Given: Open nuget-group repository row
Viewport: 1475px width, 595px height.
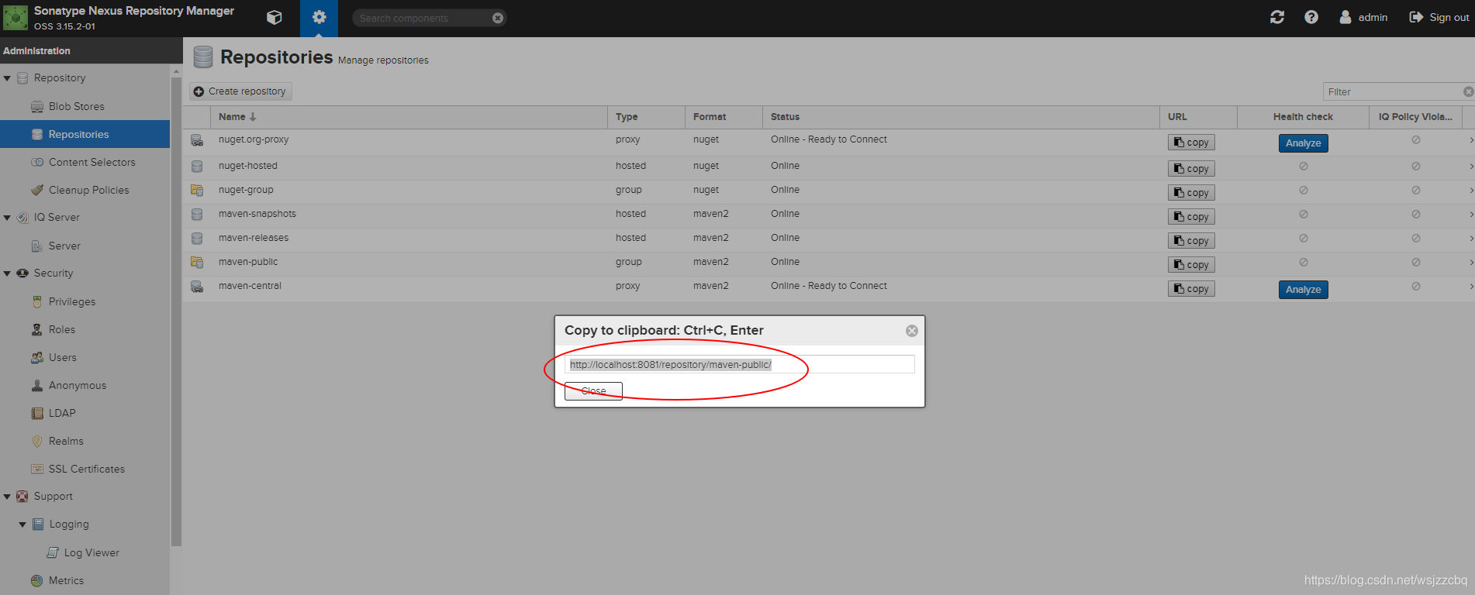Looking at the screenshot, I should pos(828,192).
